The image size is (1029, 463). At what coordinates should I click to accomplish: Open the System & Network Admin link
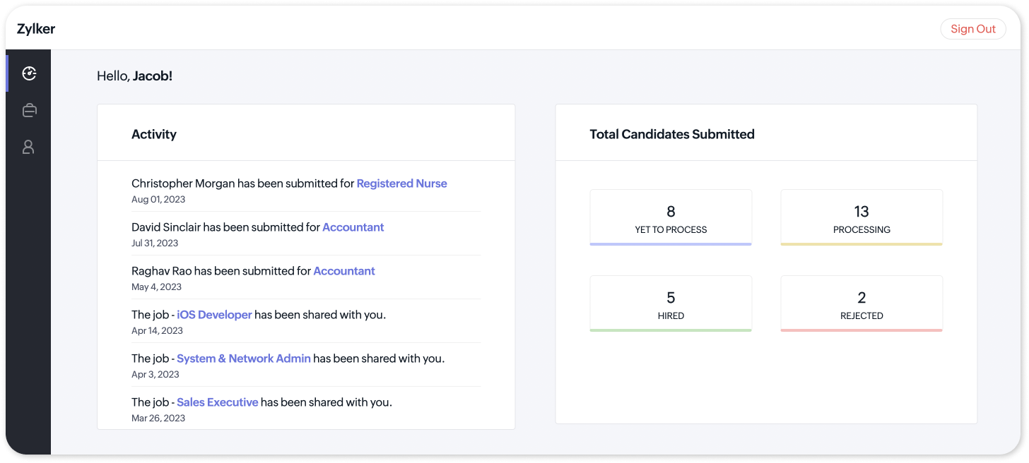point(244,359)
